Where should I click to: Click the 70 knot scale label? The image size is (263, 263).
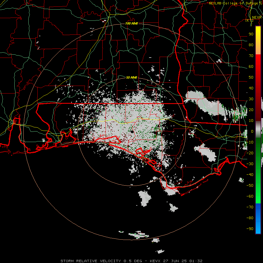(x=251, y=56)
